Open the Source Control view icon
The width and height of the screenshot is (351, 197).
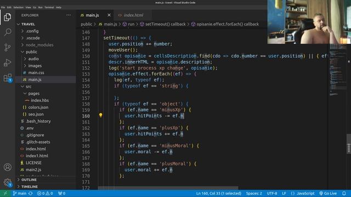pyautogui.click(x=7, y=48)
